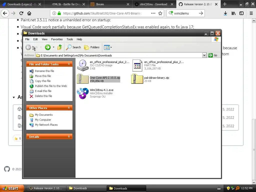This screenshot has height=192, width=256.
Task: Click the green padlock security icon
Action: [59, 13]
